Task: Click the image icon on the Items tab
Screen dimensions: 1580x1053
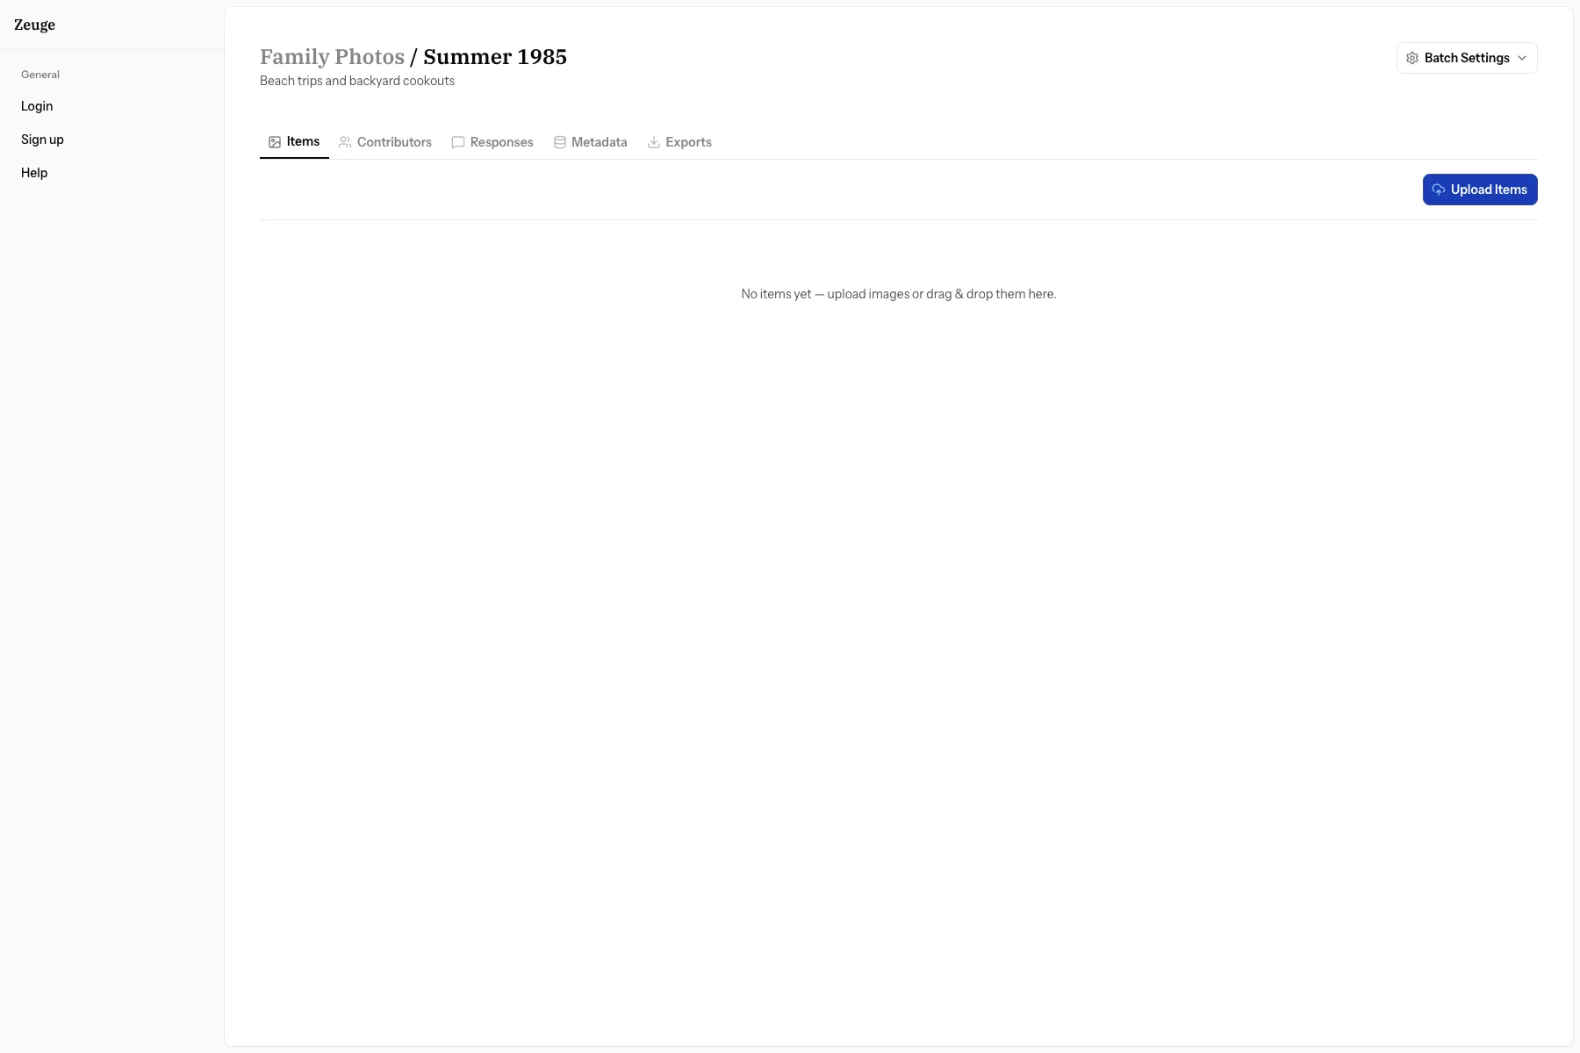Action: click(275, 142)
